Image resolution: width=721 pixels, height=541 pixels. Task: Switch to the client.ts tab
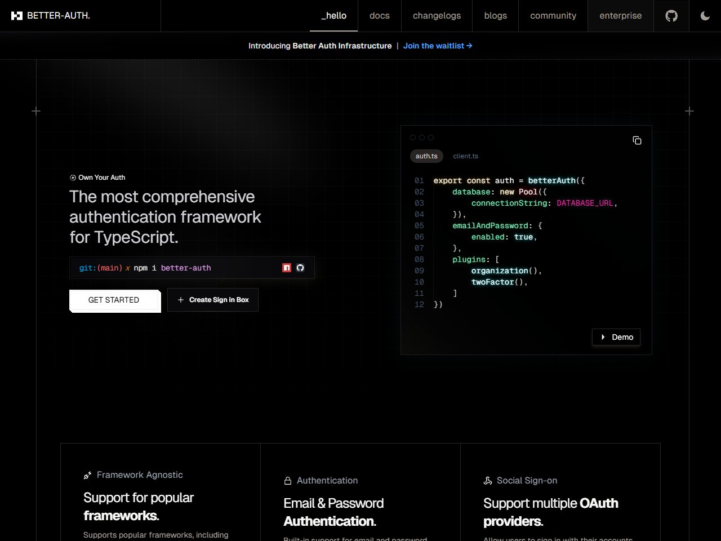tap(465, 156)
